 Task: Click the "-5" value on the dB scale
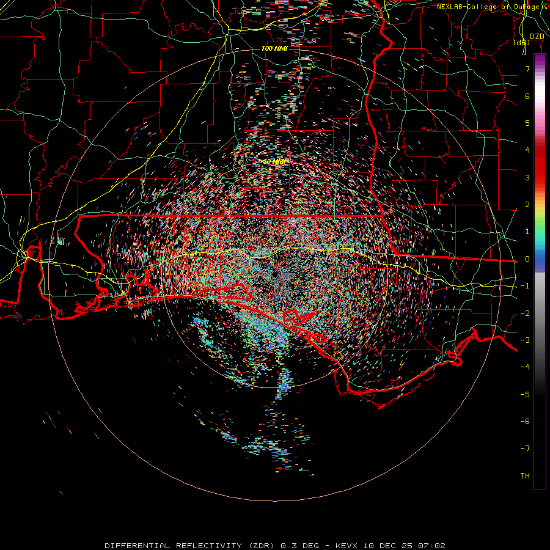pos(525,395)
